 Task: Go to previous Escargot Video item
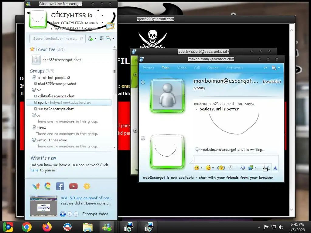(x=70, y=214)
